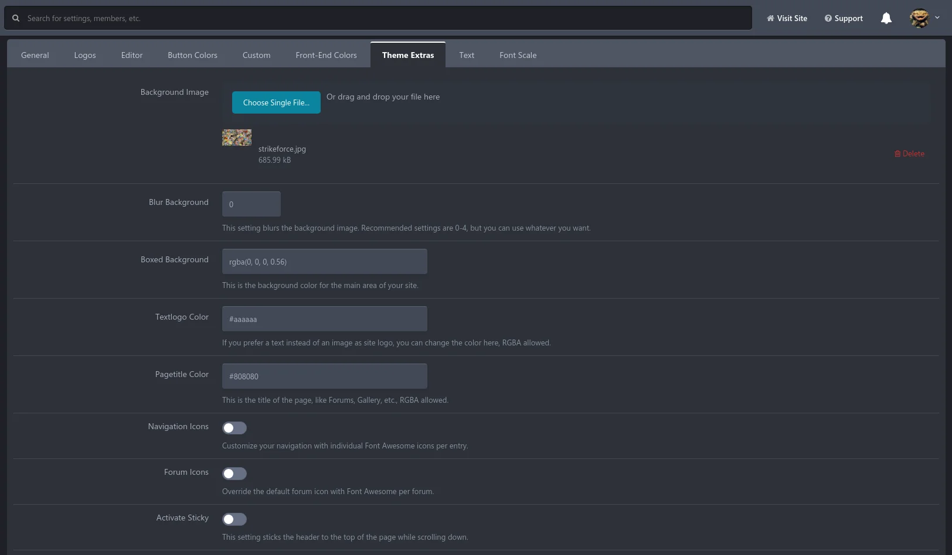Go to the Front-End Colors tab
Image resolution: width=952 pixels, height=555 pixels.
point(326,55)
